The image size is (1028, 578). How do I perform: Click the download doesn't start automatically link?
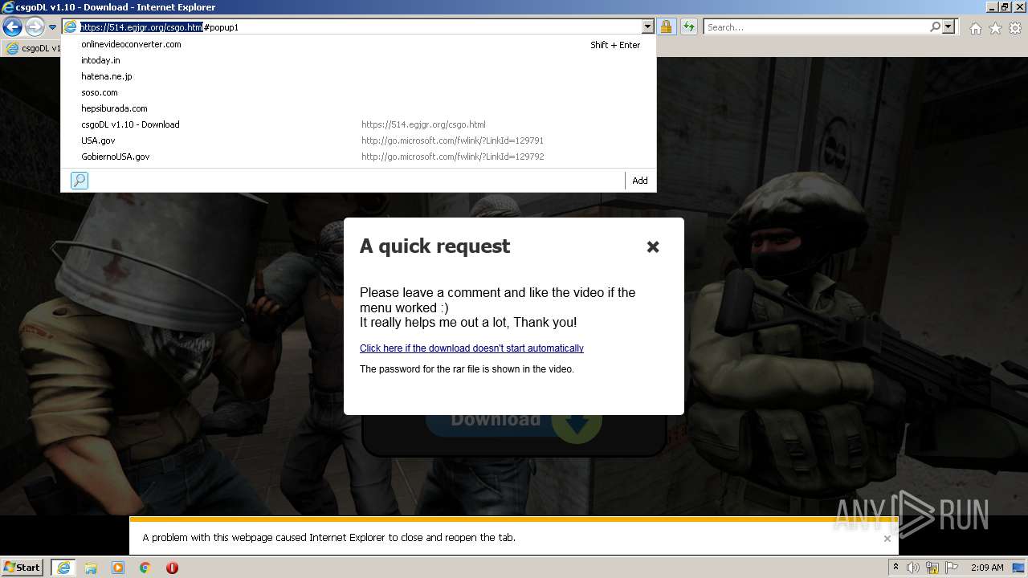(471, 348)
